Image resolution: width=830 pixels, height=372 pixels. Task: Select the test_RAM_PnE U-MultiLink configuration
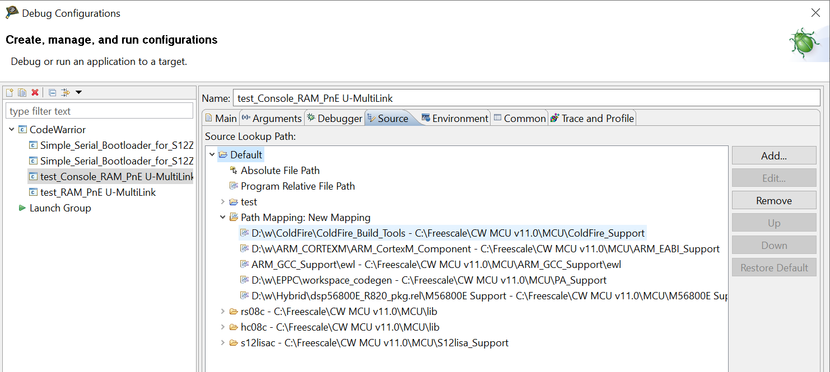pos(97,192)
